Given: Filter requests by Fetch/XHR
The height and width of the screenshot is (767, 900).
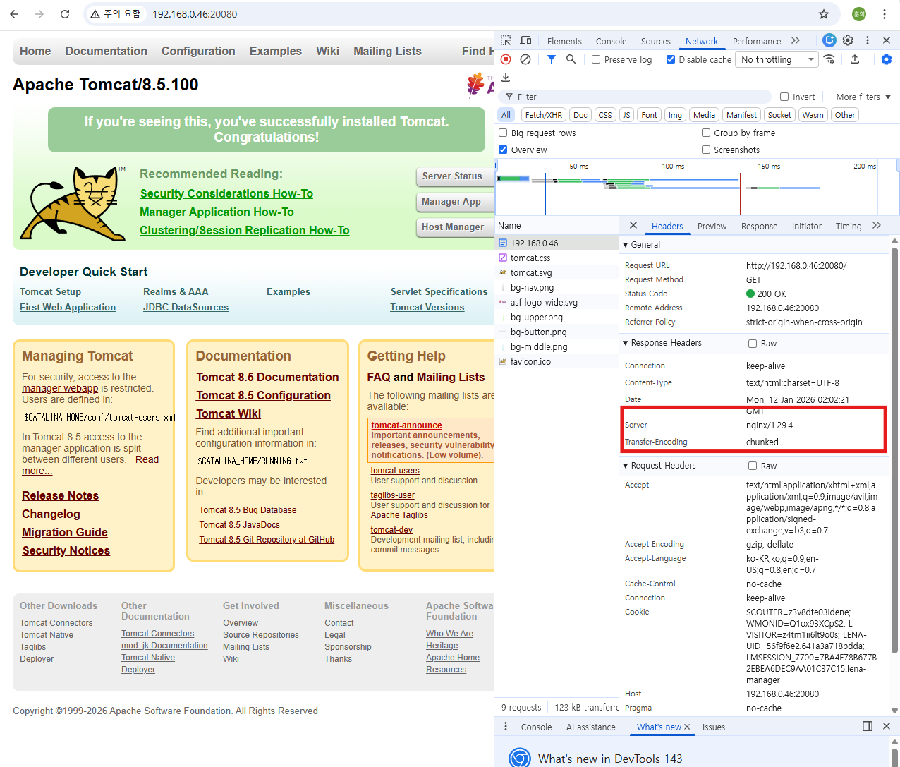Looking at the screenshot, I should [x=544, y=115].
